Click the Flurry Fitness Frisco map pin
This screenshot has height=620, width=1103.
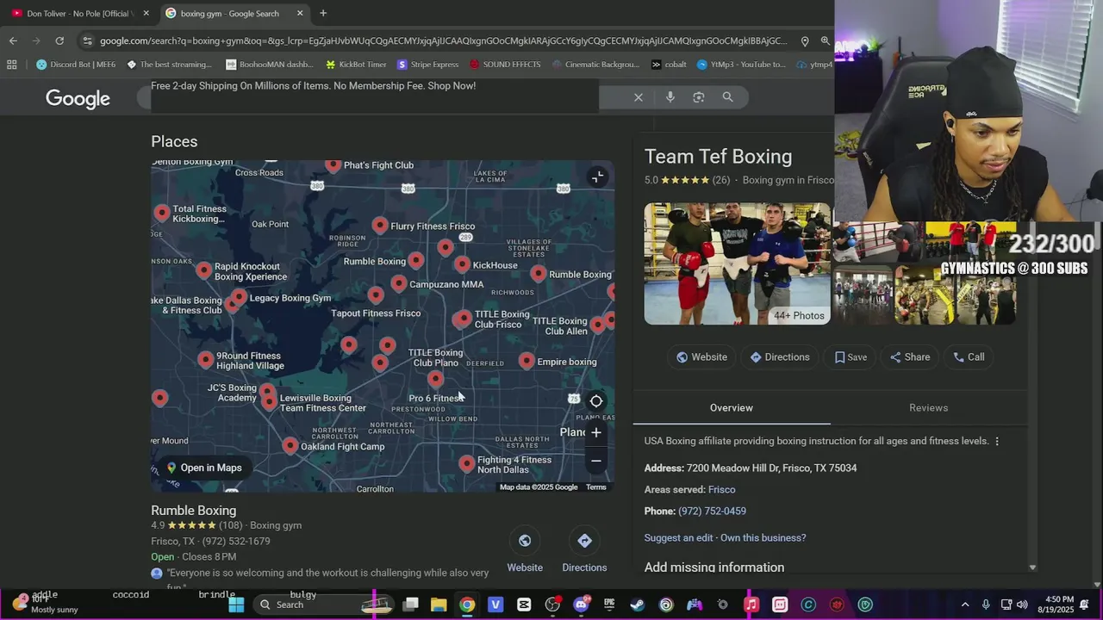pyautogui.click(x=380, y=226)
